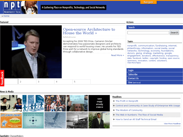Click View More Topics link
The height and width of the screenshot is (137, 183).
click(x=134, y=63)
